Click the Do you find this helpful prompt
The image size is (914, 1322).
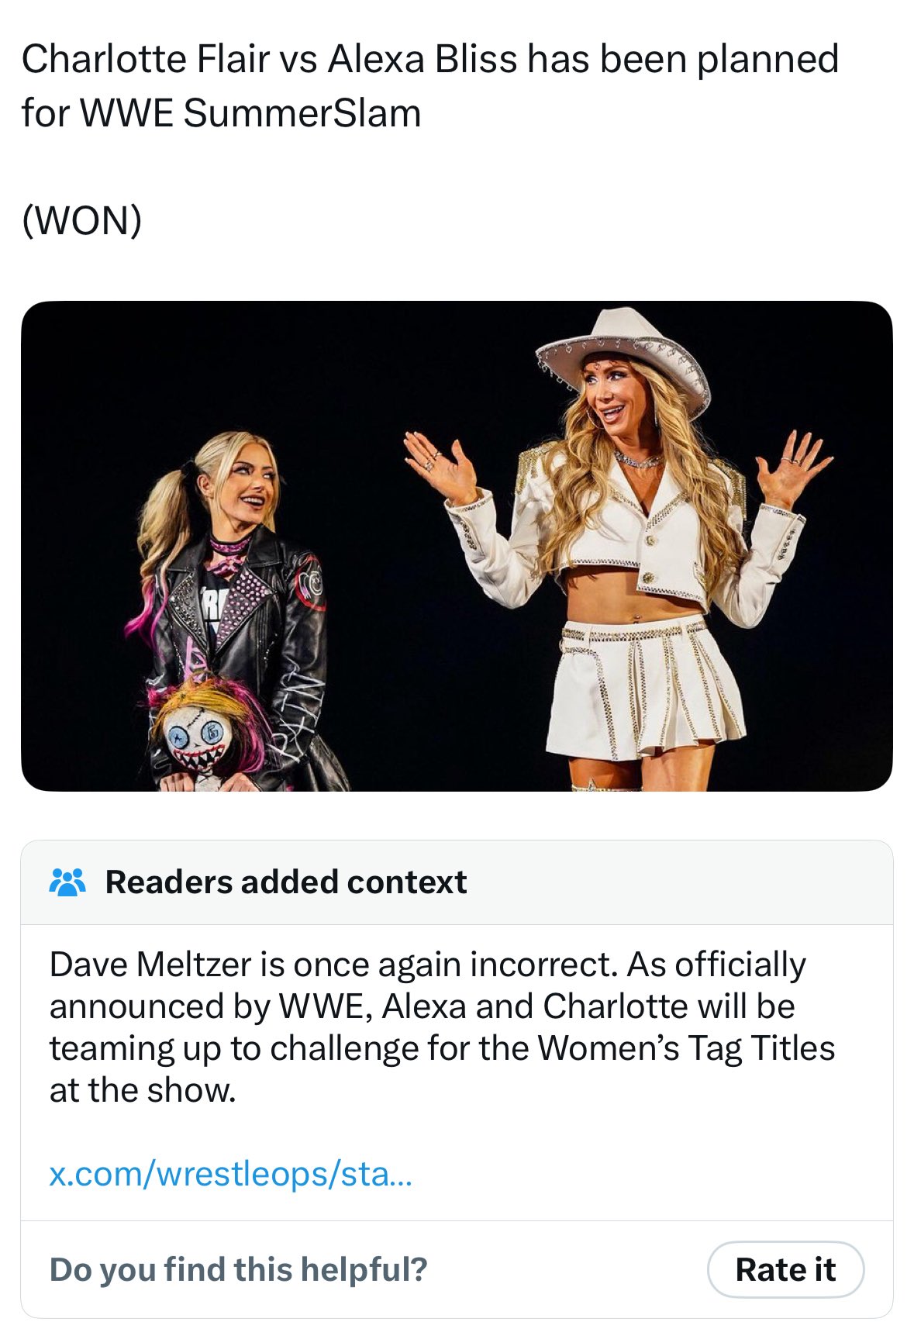(x=238, y=1270)
